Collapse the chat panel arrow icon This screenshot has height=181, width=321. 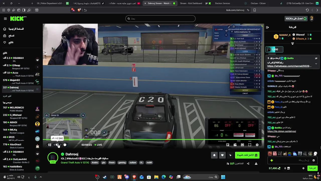[x=267, y=27]
